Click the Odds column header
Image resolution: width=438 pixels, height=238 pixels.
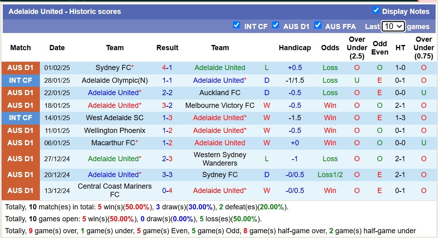[x=330, y=47]
